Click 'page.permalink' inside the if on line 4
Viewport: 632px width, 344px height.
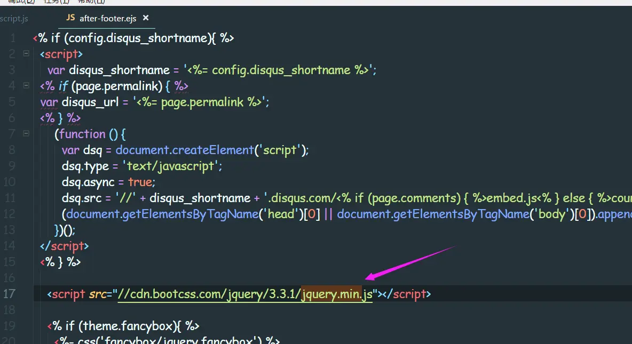tap(116, 86)
